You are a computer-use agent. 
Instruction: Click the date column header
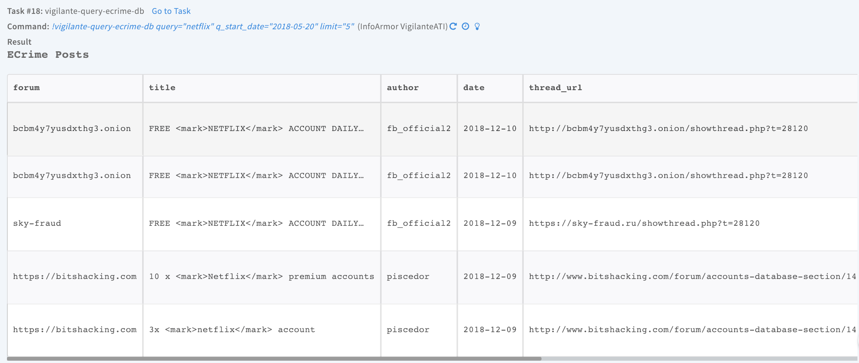[474, 87]
